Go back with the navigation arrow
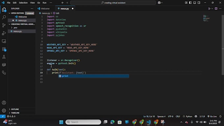The height and width of the screenshot is (126, 224). tap(63, 3)
